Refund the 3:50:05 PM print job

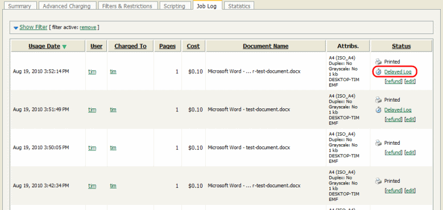[x=394, y=153]
